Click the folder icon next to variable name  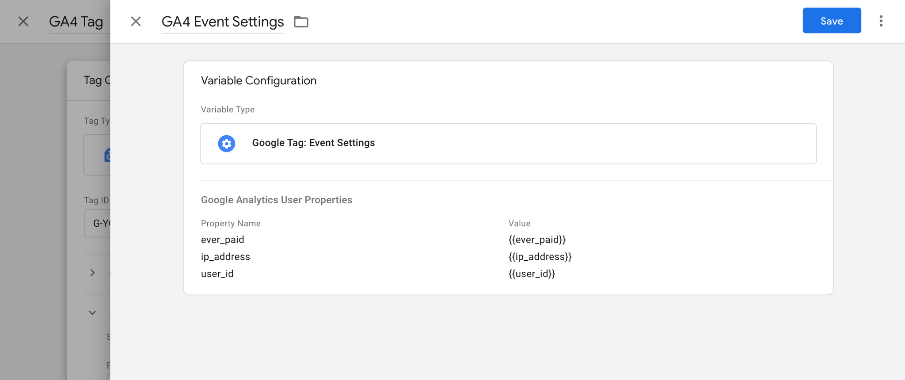point(301,22)
